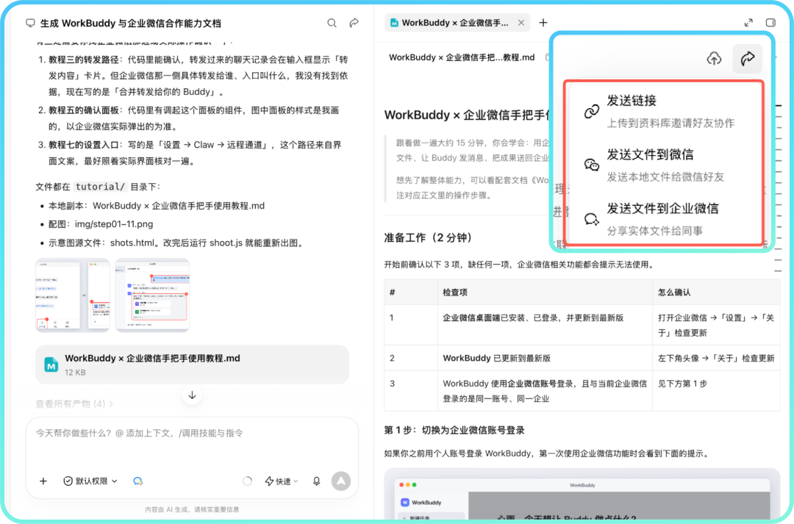Viewport: 794px width, 524px height.
Task: Click the lightning icon for 快速 mode
Action: (x=269, y=481)
